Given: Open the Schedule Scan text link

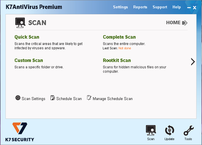Looking at the screenshot, I should (x=69, y=99).
